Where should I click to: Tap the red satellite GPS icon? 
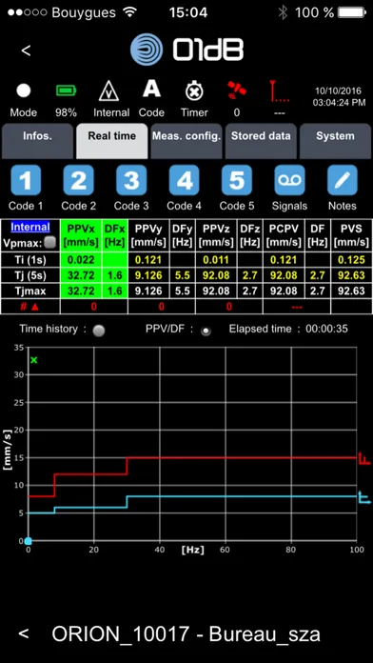coord(237,90)
